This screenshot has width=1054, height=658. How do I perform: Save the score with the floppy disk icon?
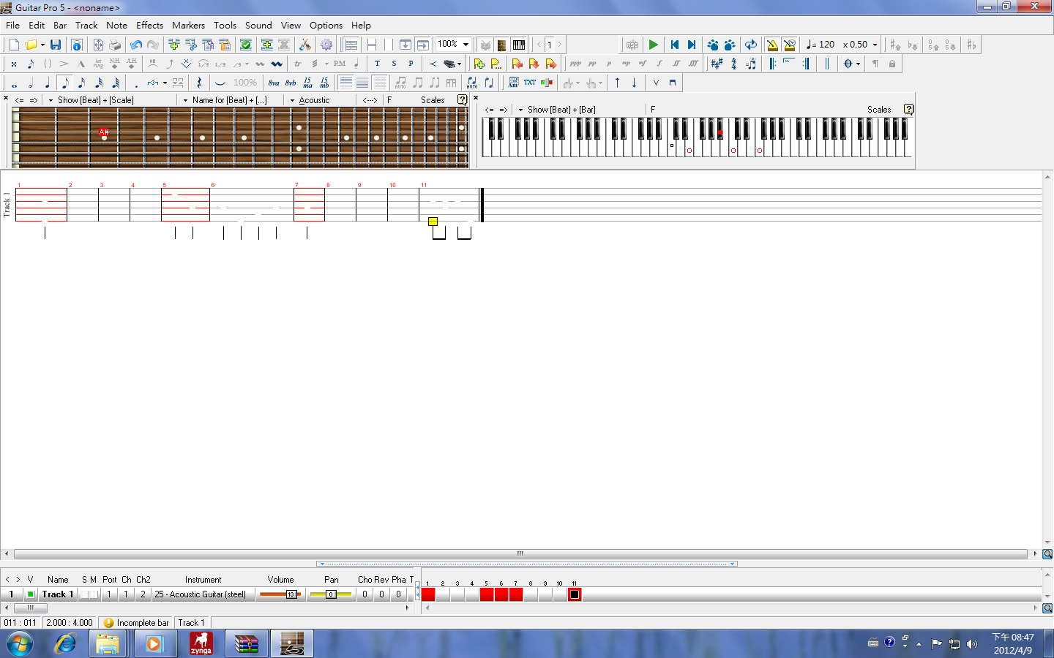(56, 45)
